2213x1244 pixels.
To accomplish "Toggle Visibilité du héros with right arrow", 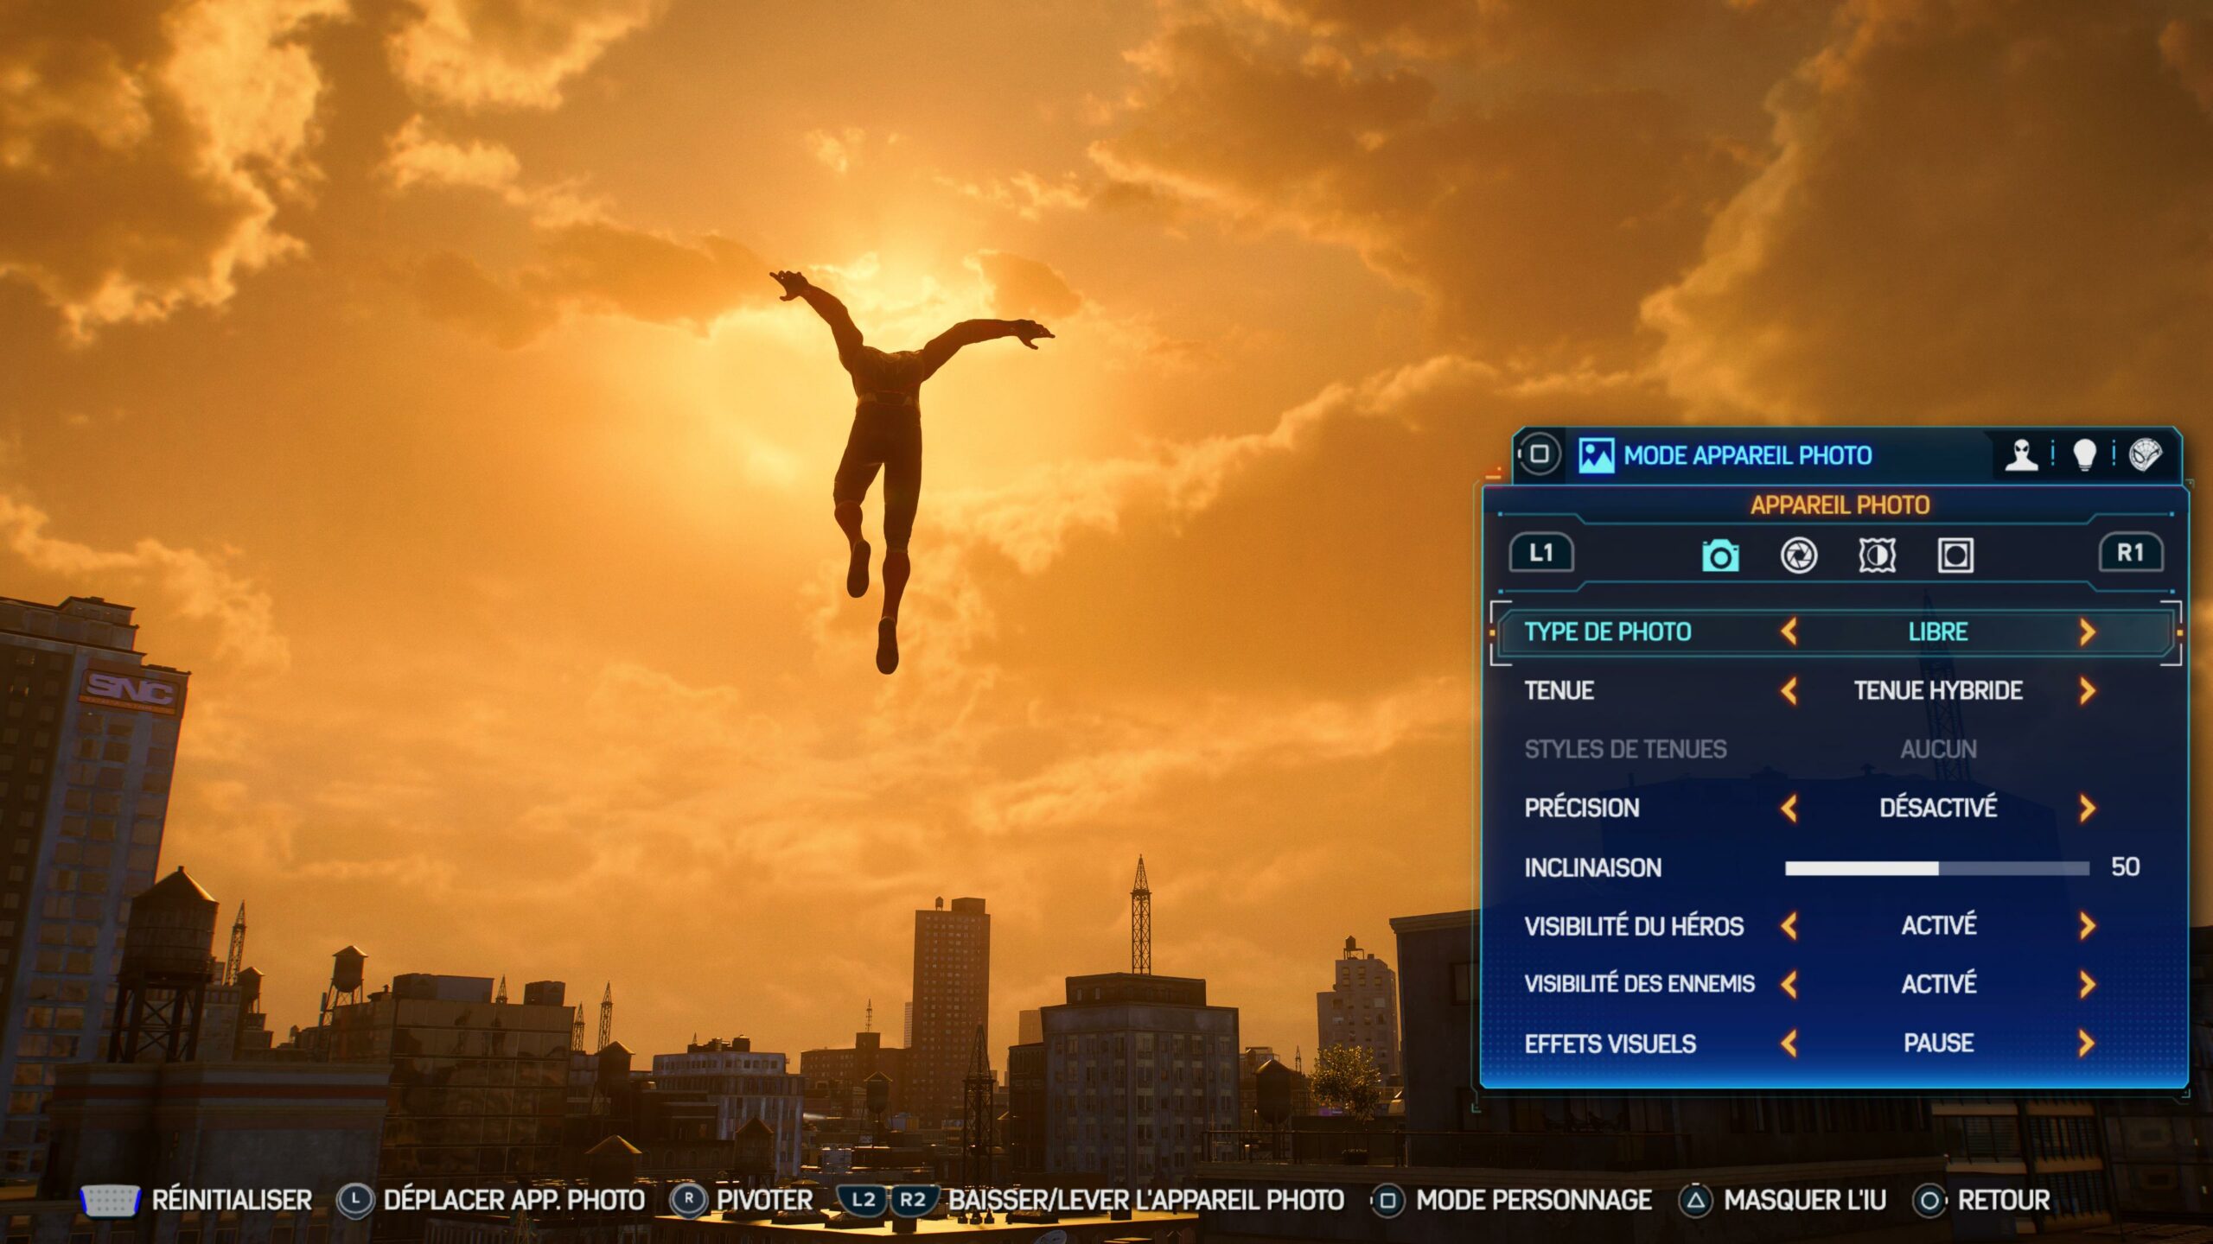I will 2087,926.
